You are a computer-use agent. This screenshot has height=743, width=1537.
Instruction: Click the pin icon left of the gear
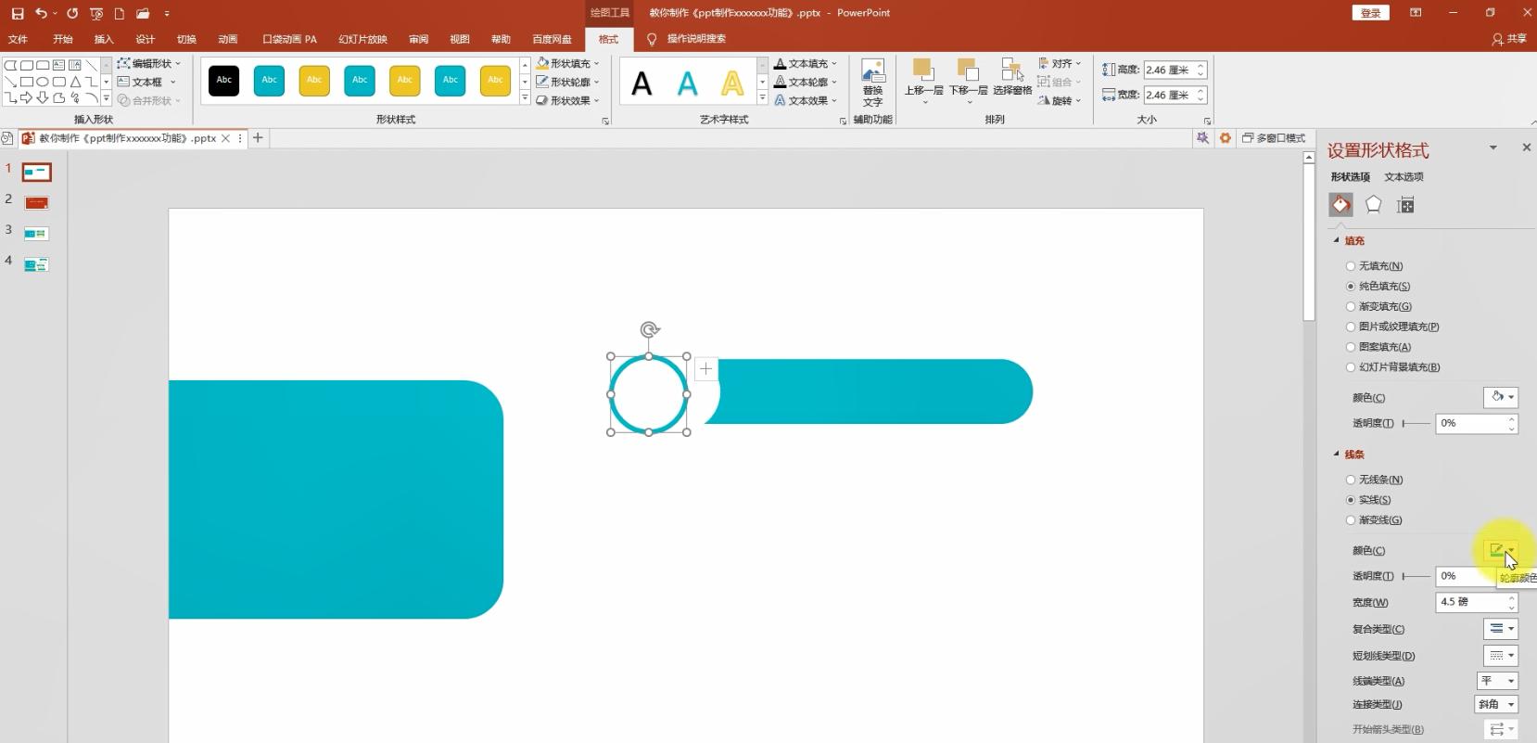point(1202,138)
